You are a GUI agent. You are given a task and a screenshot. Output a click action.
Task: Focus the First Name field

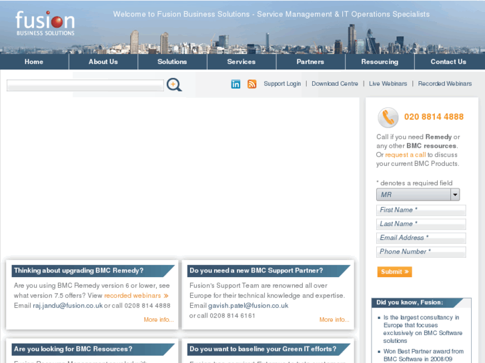click(x=421, y=210)
